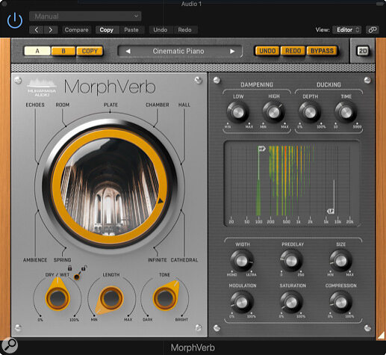Screen dimensions: 386x355
Task: Click the HP filter handle in the spectrum
Action: [x=261, y=149]
